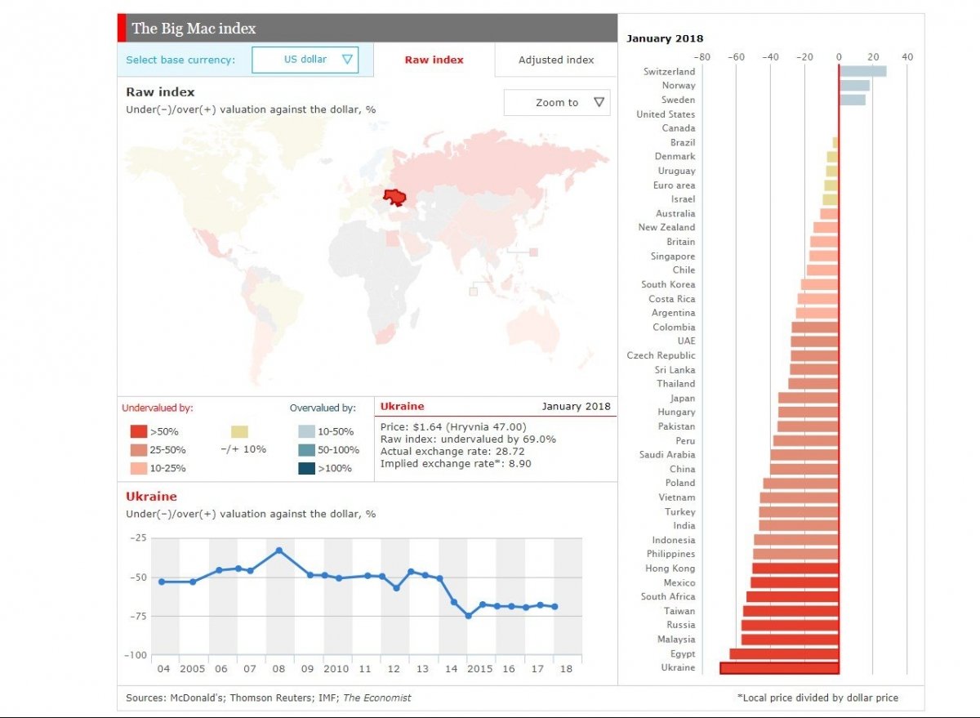
Task: Click the Malaysia bar in the bar chart
Action: coord(790,640)
